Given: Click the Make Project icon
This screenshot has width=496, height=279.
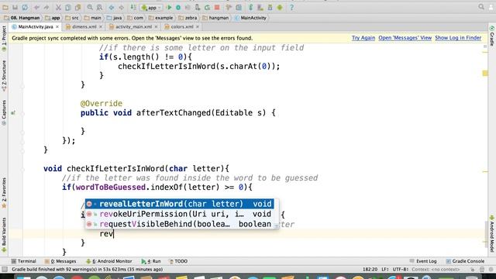Looking at the screenshot, I should tap(133, 7).
